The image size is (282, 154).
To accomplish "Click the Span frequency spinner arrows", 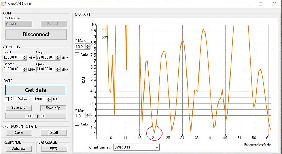I will point(58,70).
